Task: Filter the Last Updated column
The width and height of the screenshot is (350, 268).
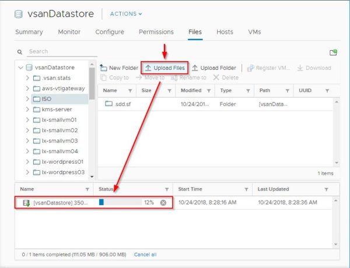Action: point(326,189)
